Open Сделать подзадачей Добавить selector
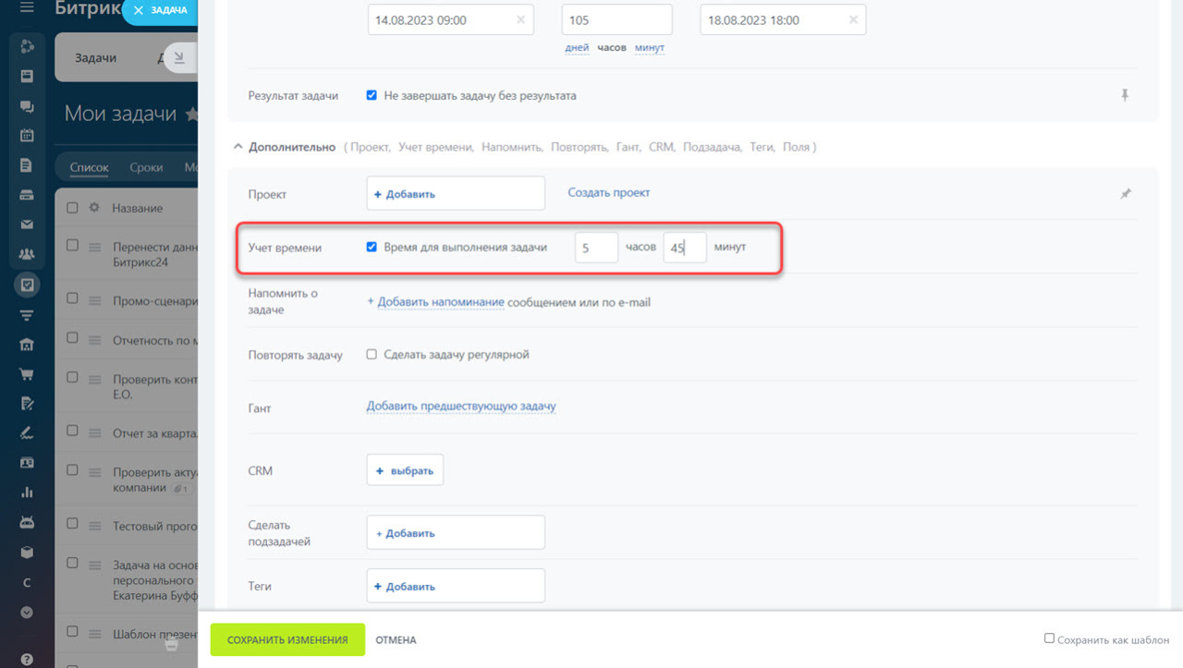 click(456, 533)
